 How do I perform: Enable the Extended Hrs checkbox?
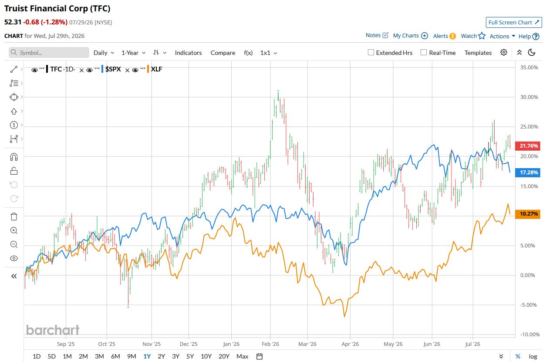click(x=371, y=52)
